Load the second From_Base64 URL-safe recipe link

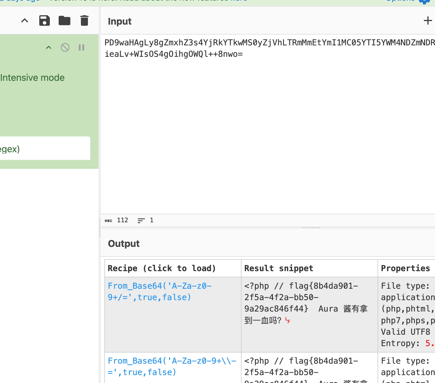click(x=172, y=366)
